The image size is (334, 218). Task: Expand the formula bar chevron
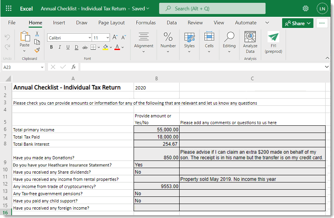coord(326,67)
